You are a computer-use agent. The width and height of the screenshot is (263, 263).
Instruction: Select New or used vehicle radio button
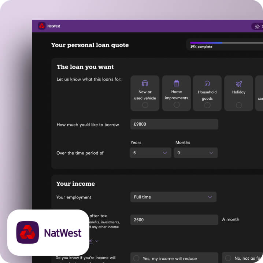tap(145, 105)
